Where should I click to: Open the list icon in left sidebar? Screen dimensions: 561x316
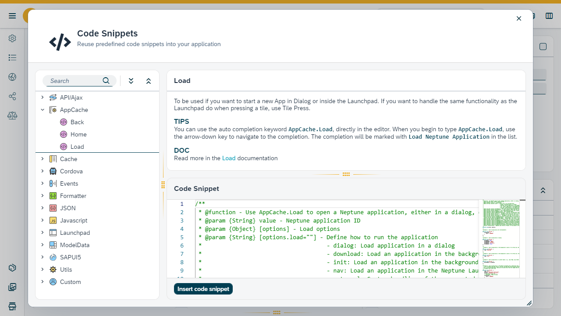click(12, 57)
